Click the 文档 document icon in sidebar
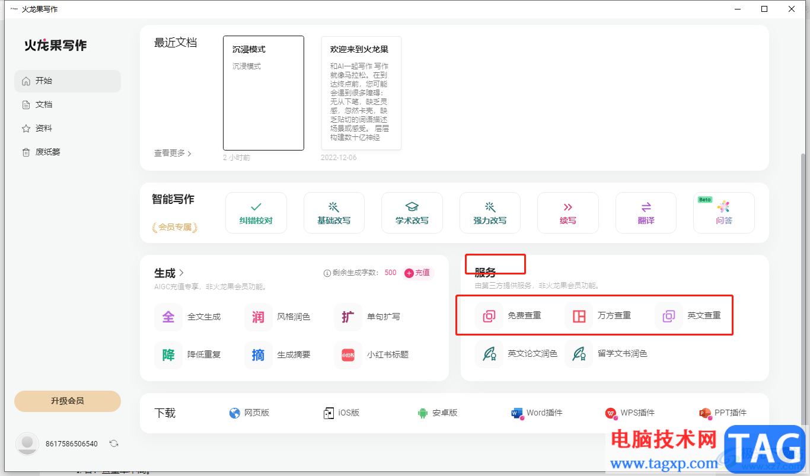Viewport: 810px width, 476px height. click(26, 105)
